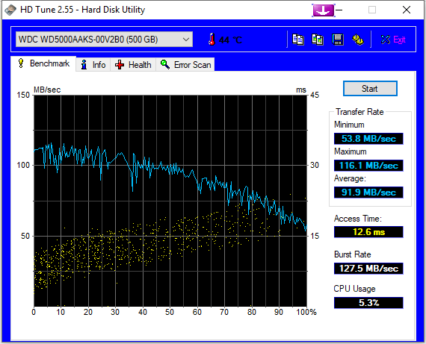426x344 pixels.
Task: Click the benchmark graph area
Action: [x=170, y=201]
